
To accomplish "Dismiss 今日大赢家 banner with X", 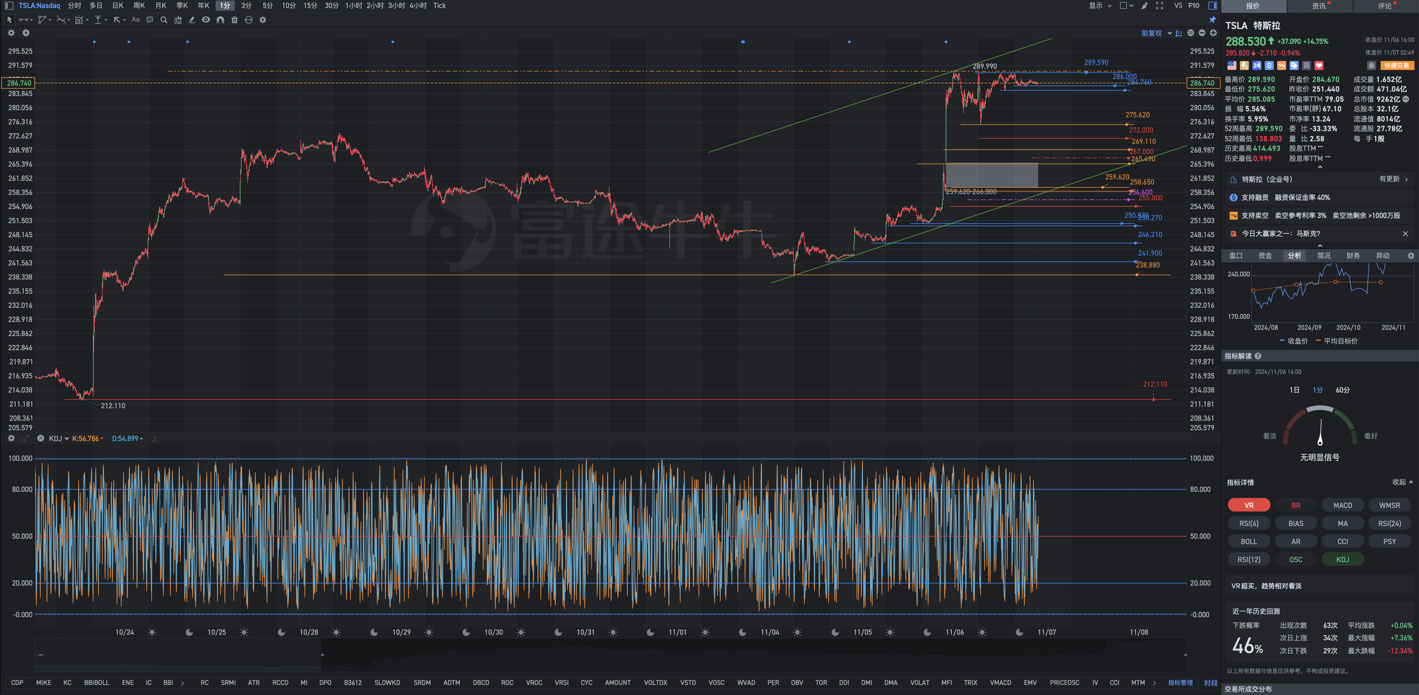I will (x=1405, y=234).
